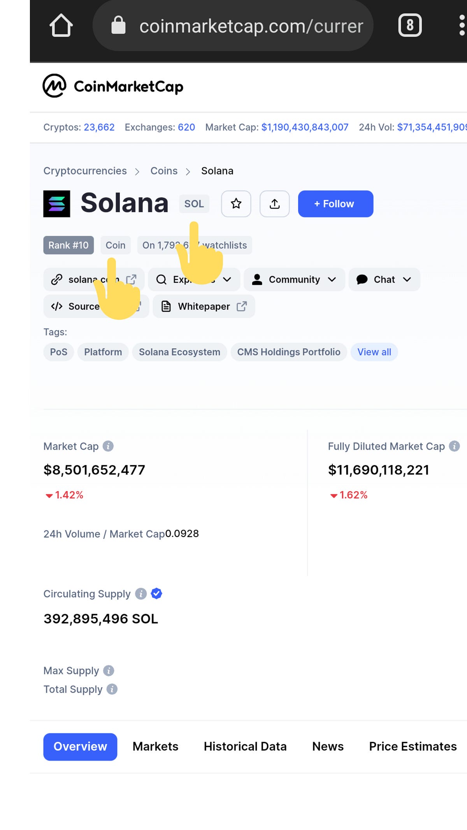Click the Circulating Supply verified badge

[156, 593]
